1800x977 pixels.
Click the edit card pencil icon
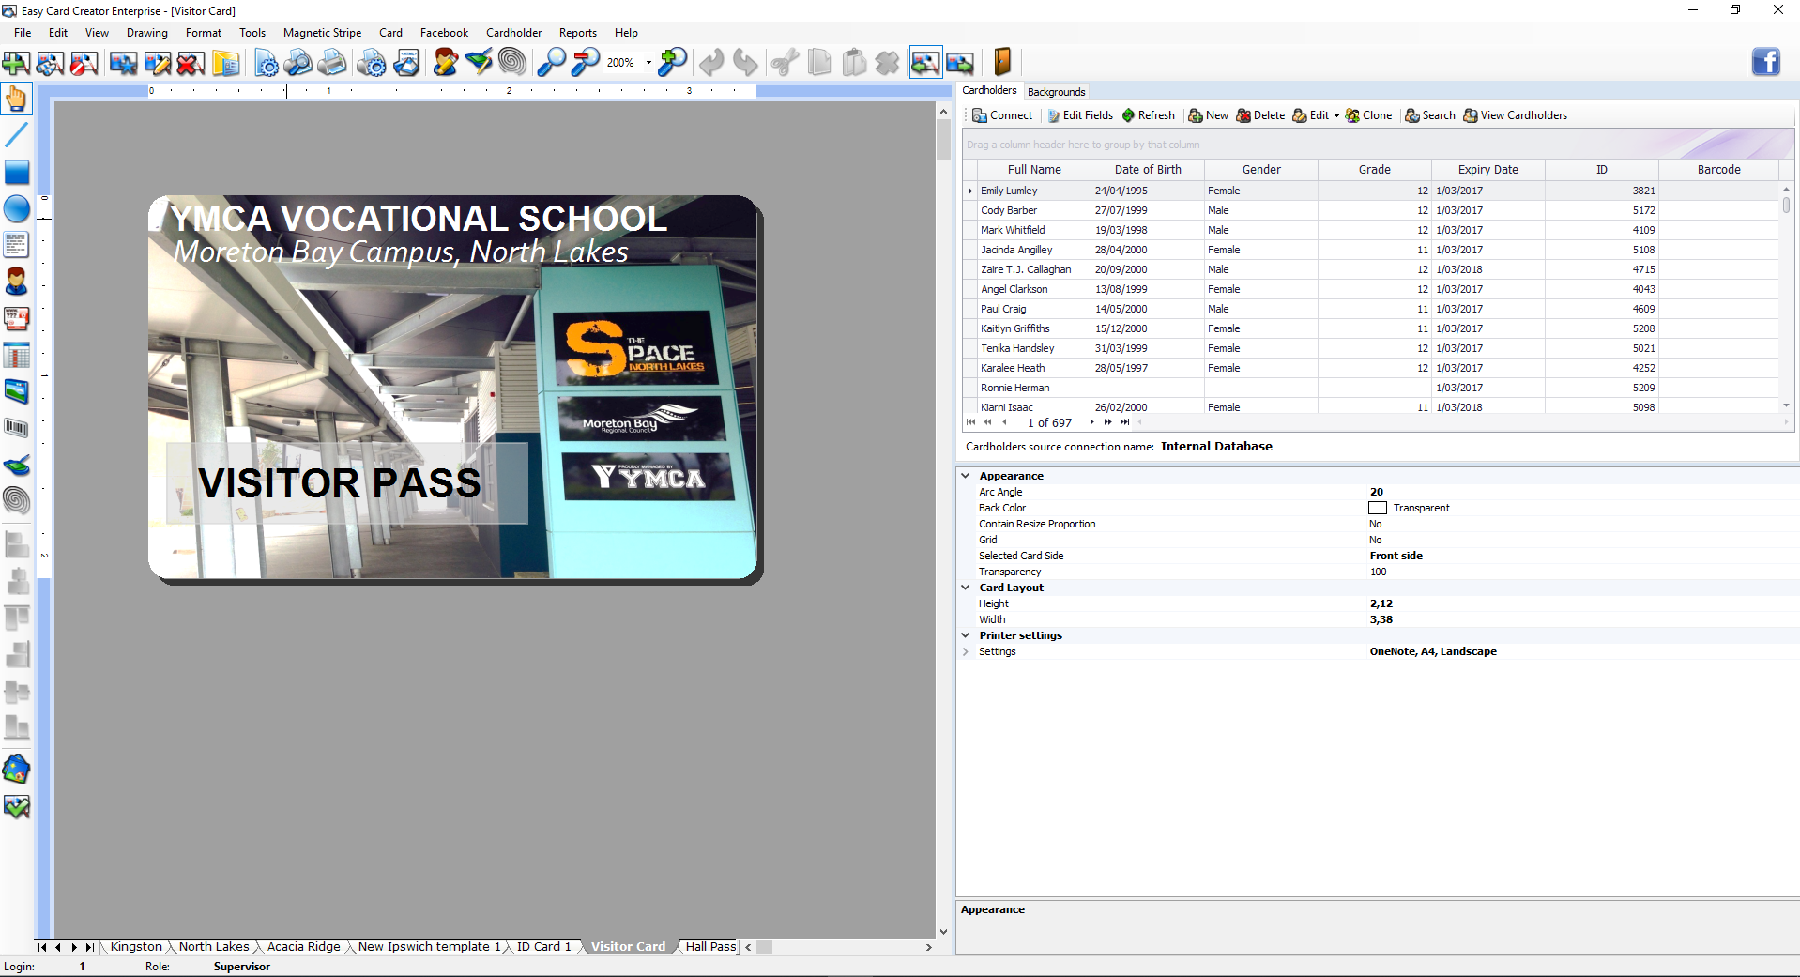158,63
